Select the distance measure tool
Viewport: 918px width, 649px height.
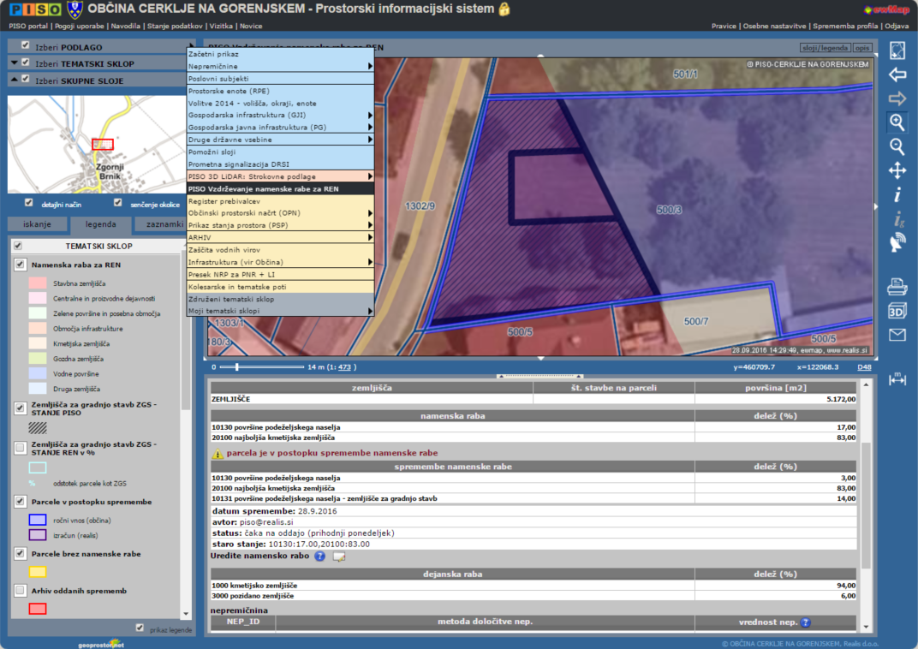point(897,378)
